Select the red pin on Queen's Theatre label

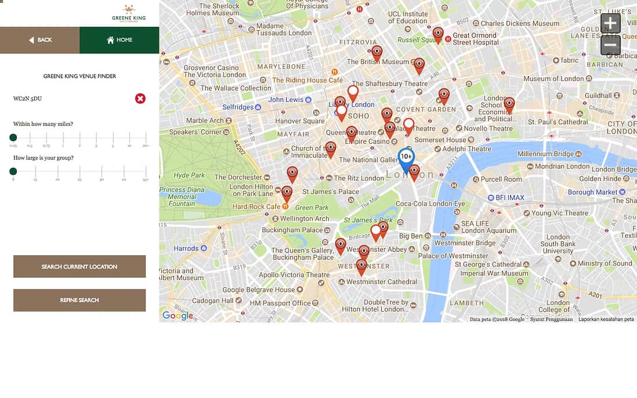[352, 135]
